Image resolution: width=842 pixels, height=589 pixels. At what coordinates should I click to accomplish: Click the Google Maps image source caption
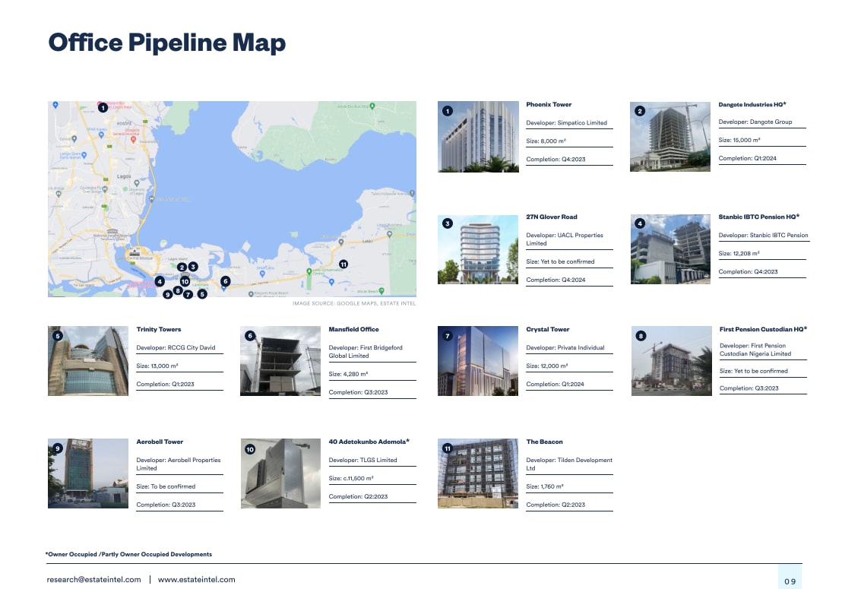click(353, 302)
